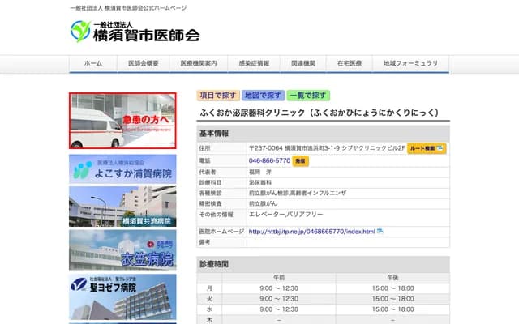
Task: Open the clinic homepage URL link
Action: [x=311, y=232]
